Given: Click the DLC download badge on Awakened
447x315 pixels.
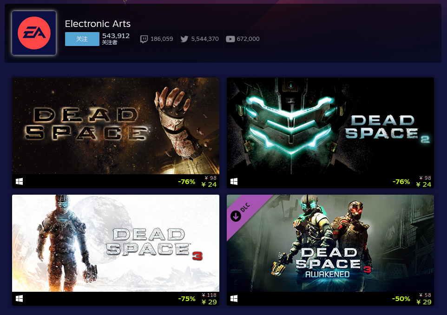Looking at the screenshot, I should [236, 216].
